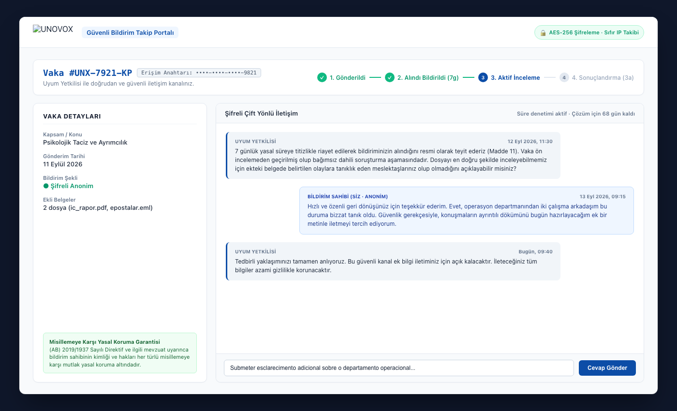Select the Erişim Anahtarı masked key chip

coord(199,73)
